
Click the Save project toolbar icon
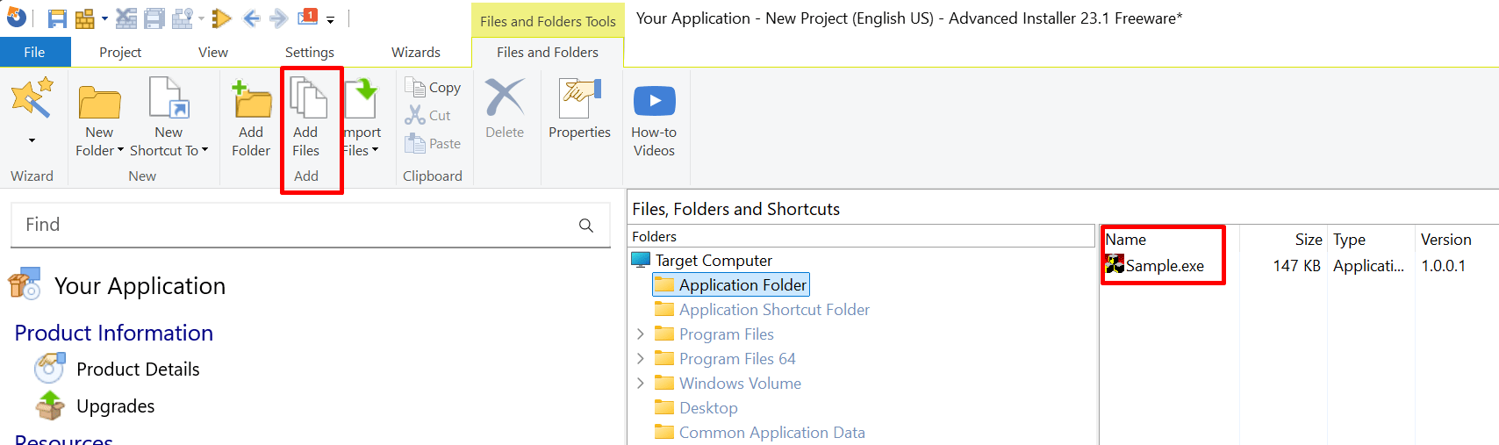click(57, 18)
